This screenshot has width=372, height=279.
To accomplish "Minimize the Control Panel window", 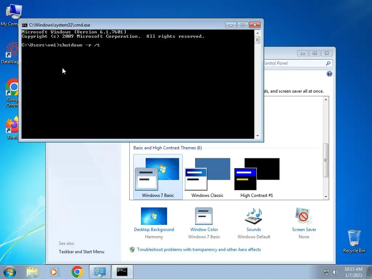I will click(303, 53).
